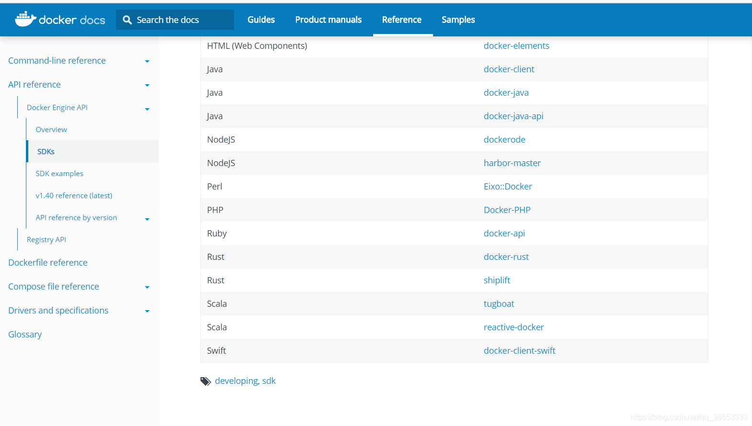Viewport: 752px width, 426px height.
Task: Open the tugboat link
Action: tap(499, 304)
